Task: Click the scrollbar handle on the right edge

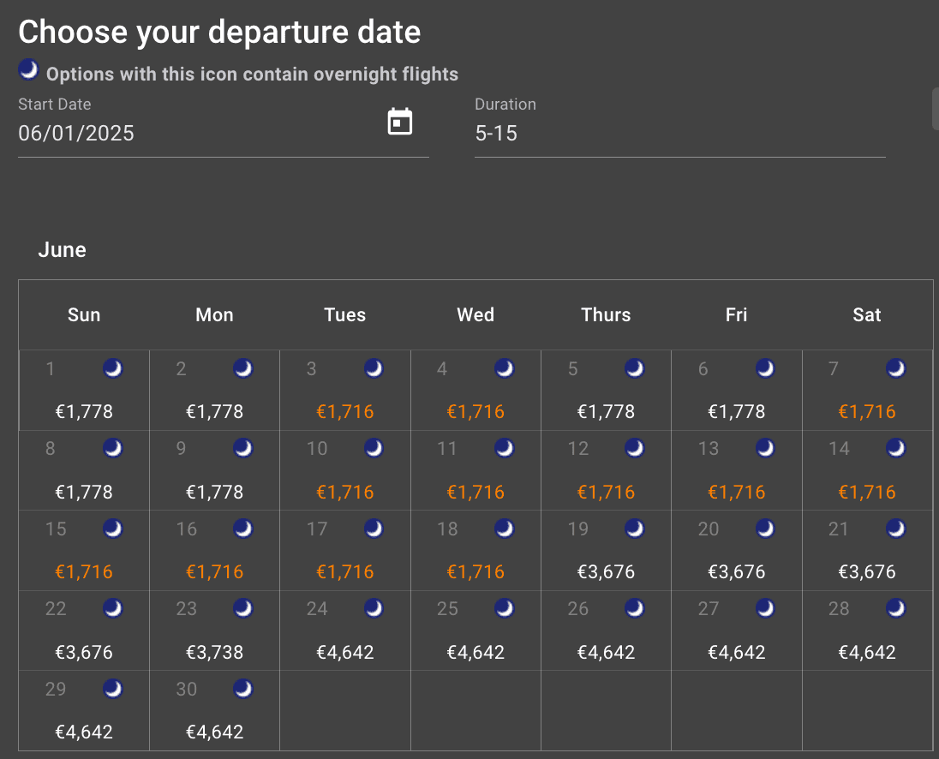Action: [x=935, y=109]
